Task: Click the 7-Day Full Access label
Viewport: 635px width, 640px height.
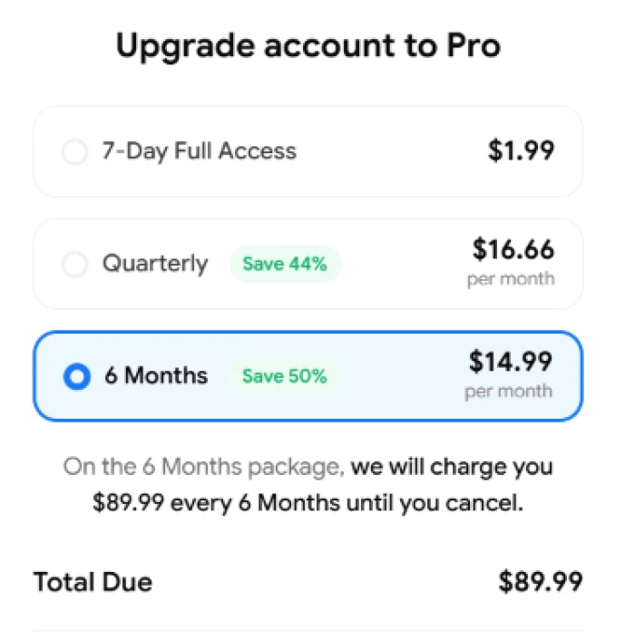Action: pyautogui.click(x=200, y=151)
